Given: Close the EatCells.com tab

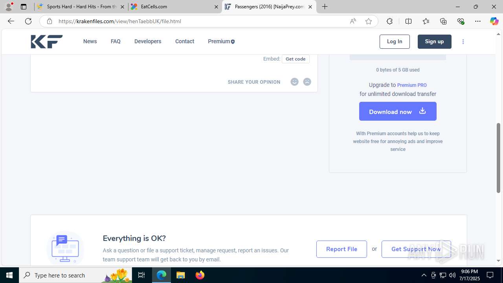Looking at the screenshot, I should click(216, 7).
